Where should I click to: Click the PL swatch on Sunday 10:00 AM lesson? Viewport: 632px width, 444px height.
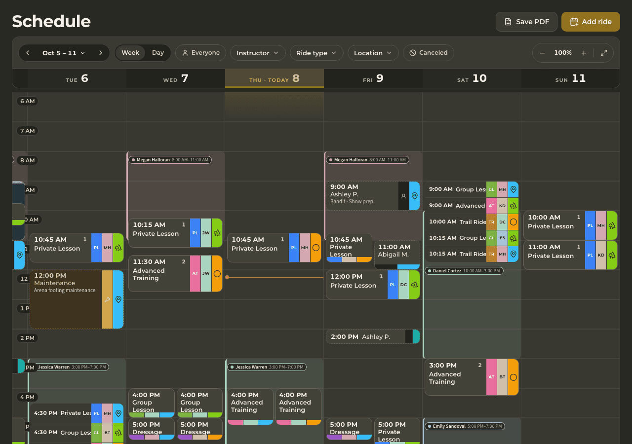coord(590,225)
